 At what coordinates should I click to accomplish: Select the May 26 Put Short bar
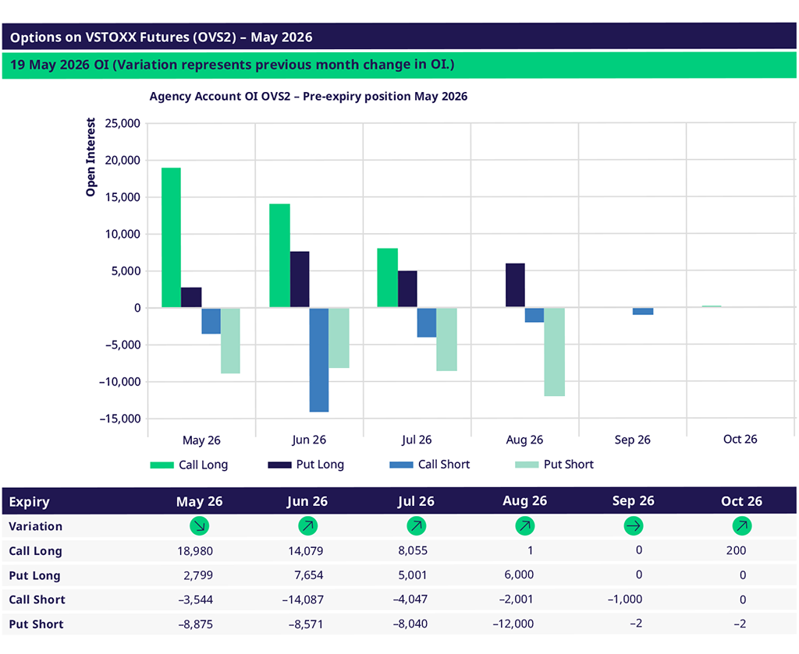tap(230, 341)
